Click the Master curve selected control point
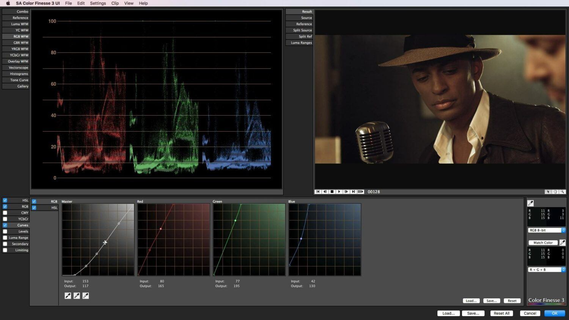The height and width of the screenshot is (320, 569). (x=105, y=242)
